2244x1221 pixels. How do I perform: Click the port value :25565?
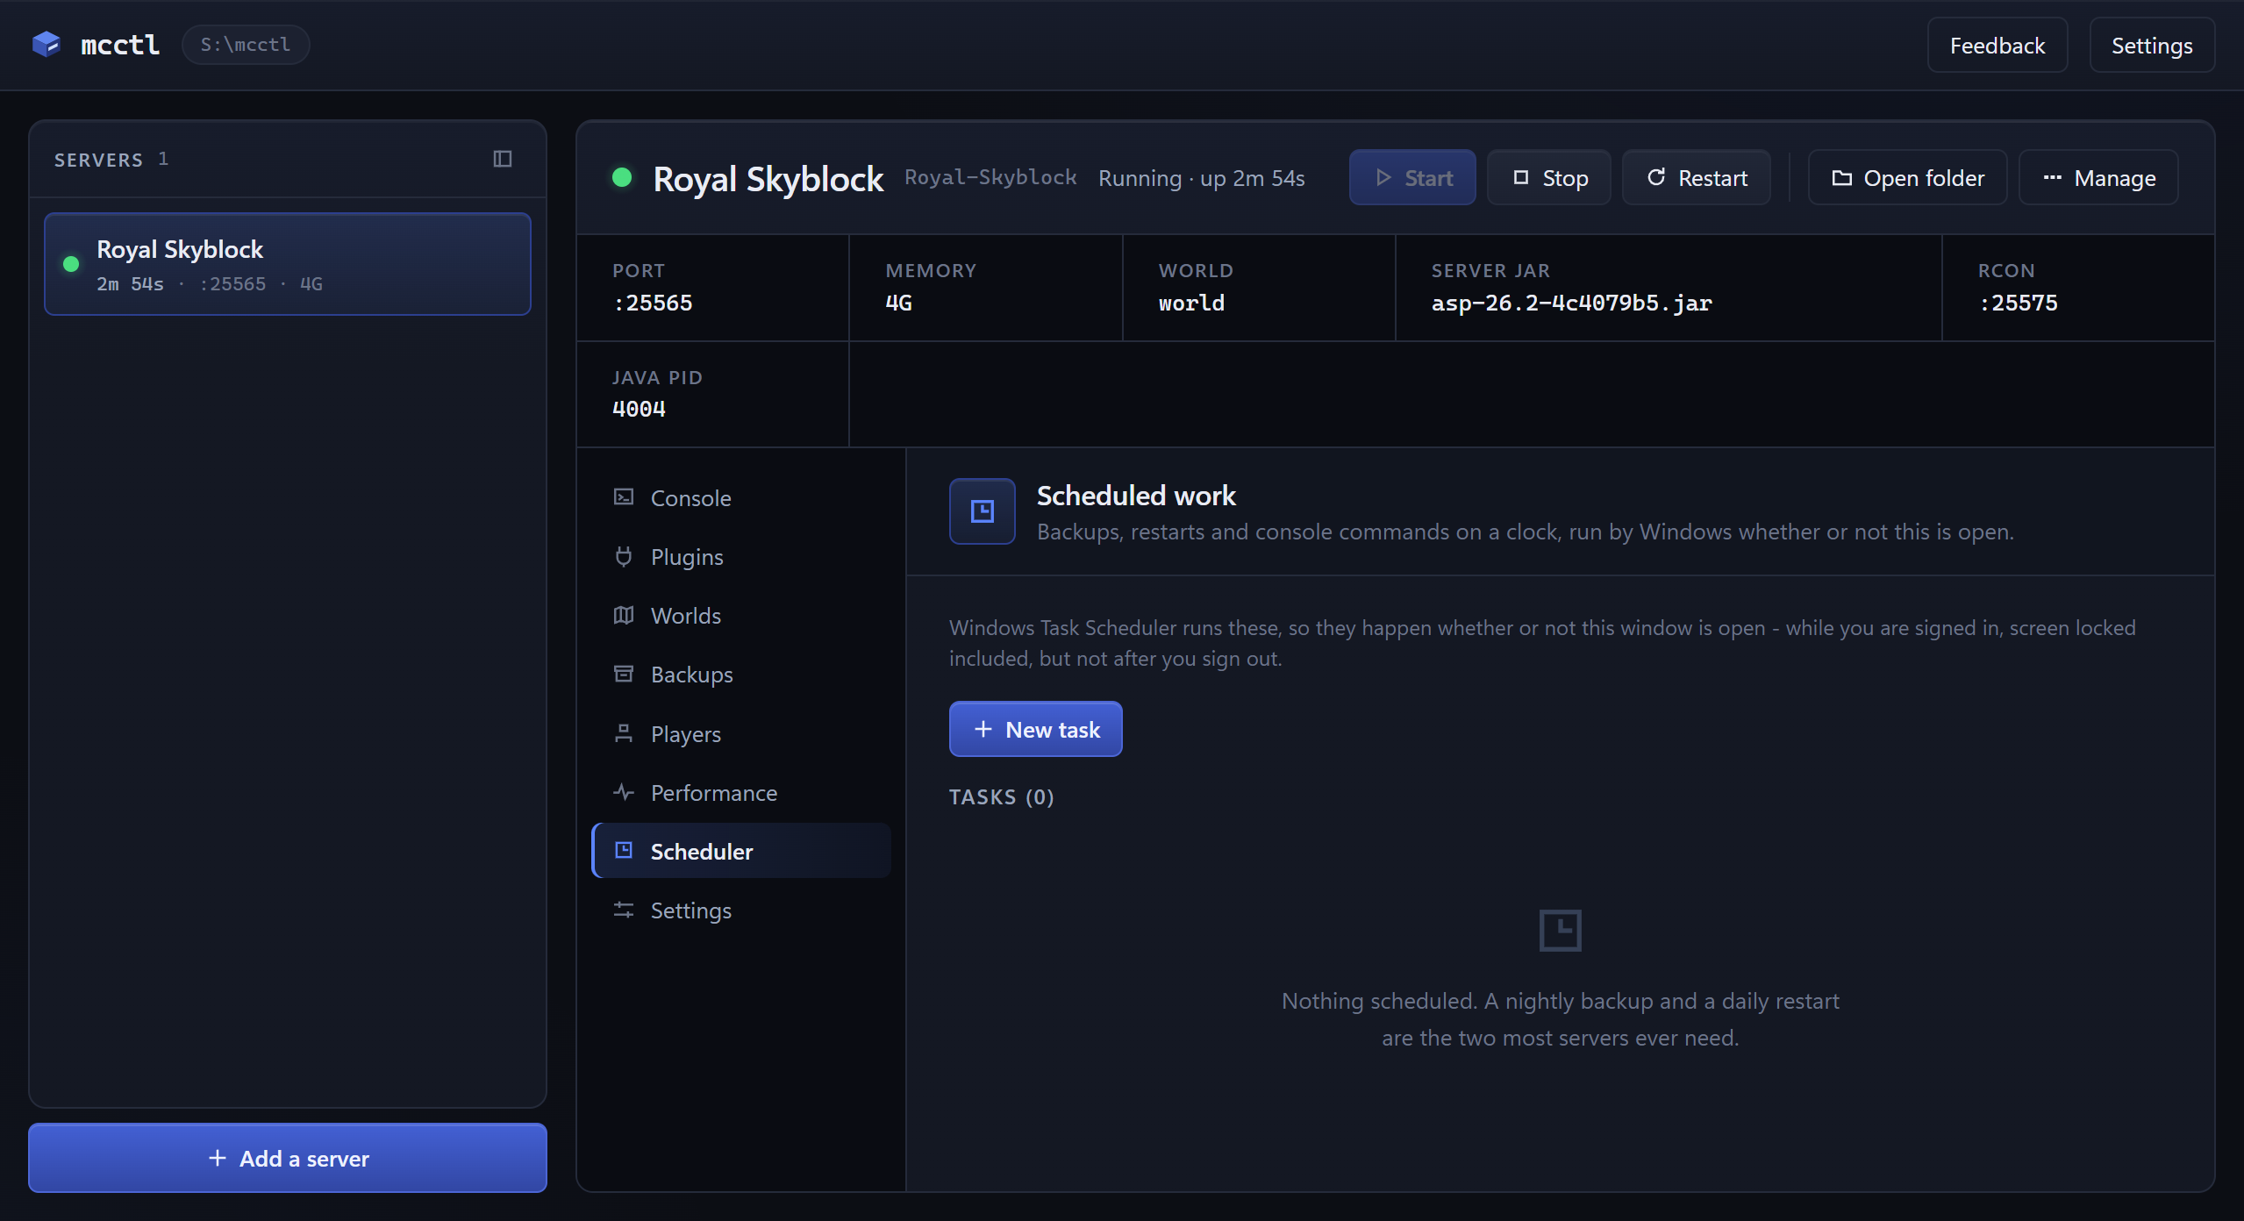653,303
